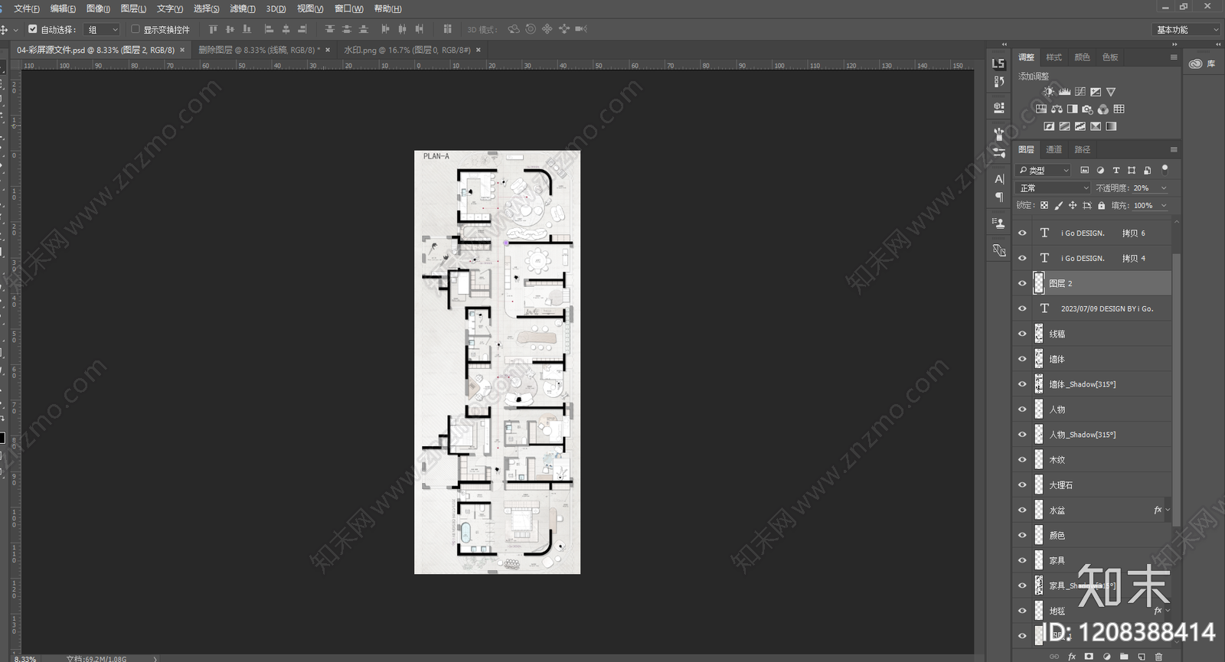Add a Curves adjustment layer

pos(1080,92)
